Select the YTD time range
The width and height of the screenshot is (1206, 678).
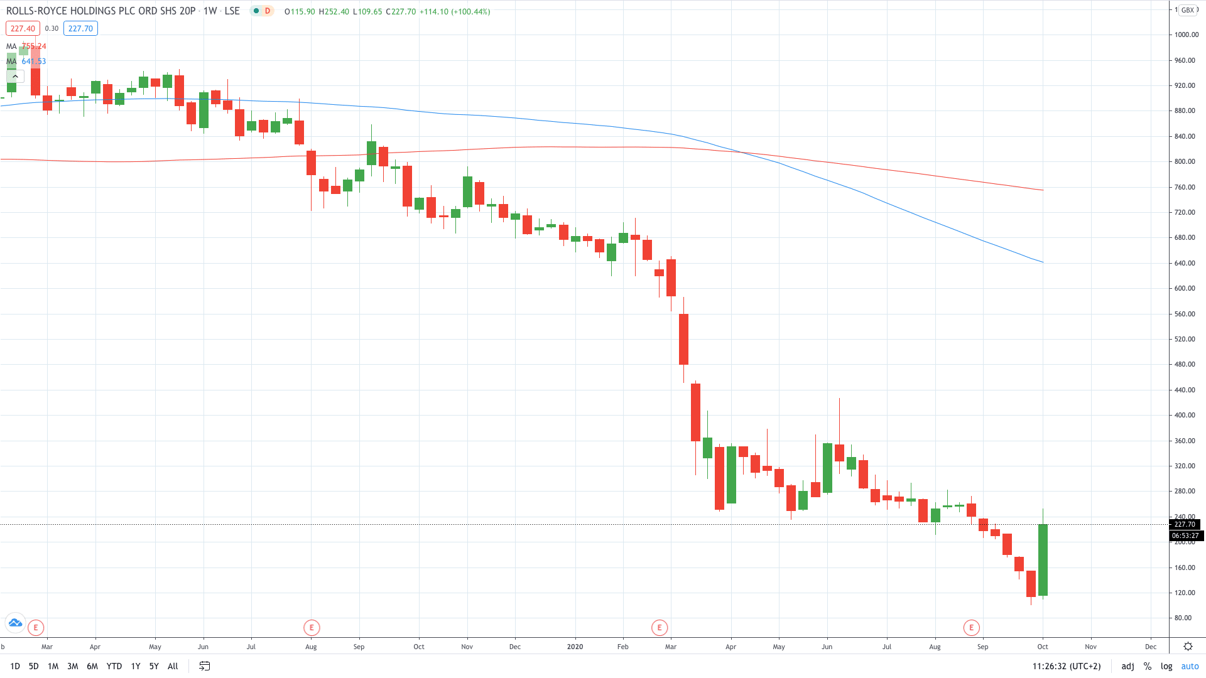[114, 666]
